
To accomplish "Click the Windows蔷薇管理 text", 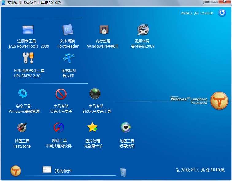I will point(24,111).
